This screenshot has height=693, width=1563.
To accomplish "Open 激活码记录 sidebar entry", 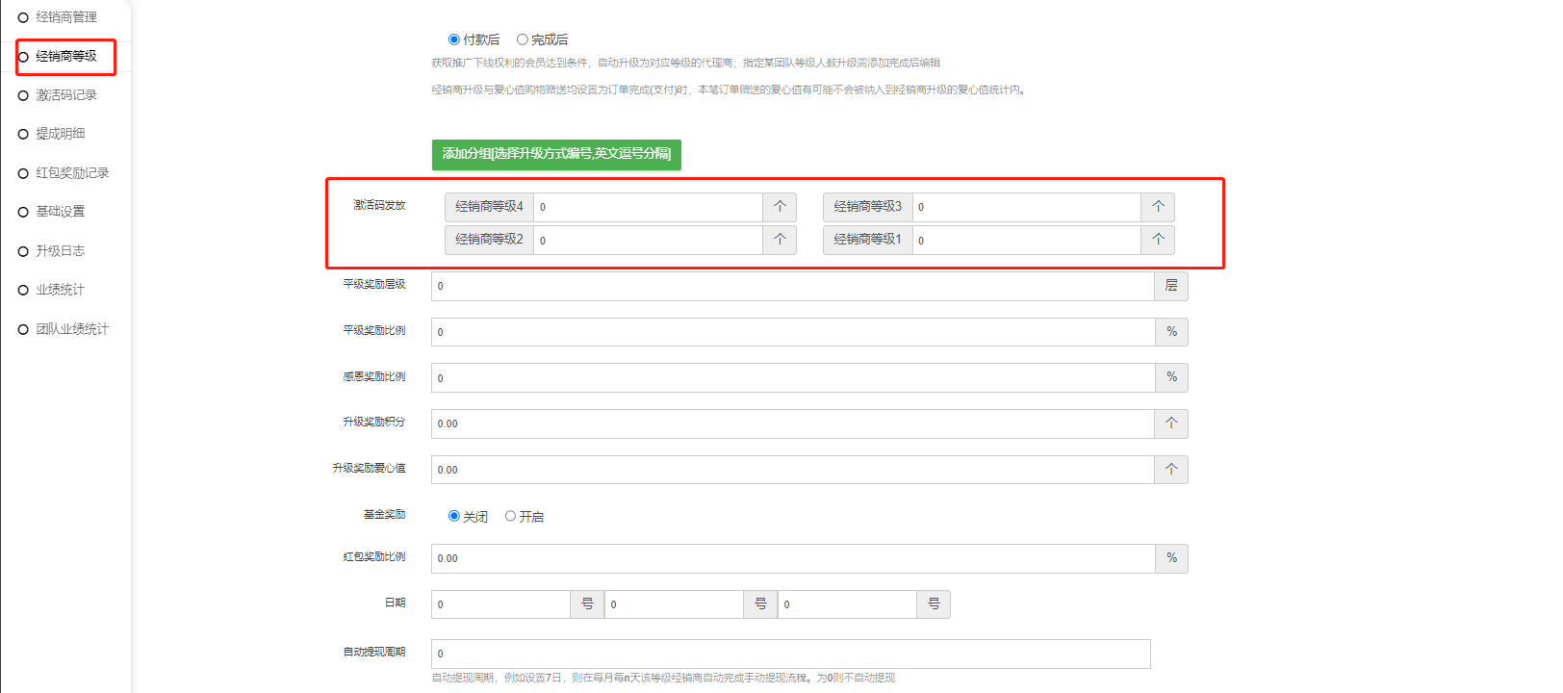I will pos(65,95).
